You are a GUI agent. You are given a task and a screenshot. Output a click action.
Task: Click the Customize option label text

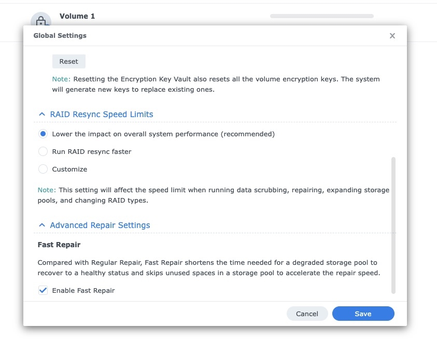tap(69, 169)
